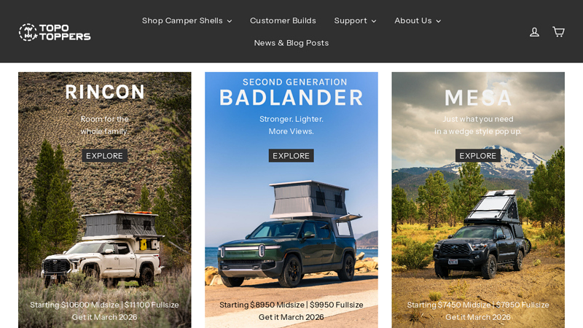Select the MESA heading
This screenshot has height=328, width=583.
(x=478, y=98)
